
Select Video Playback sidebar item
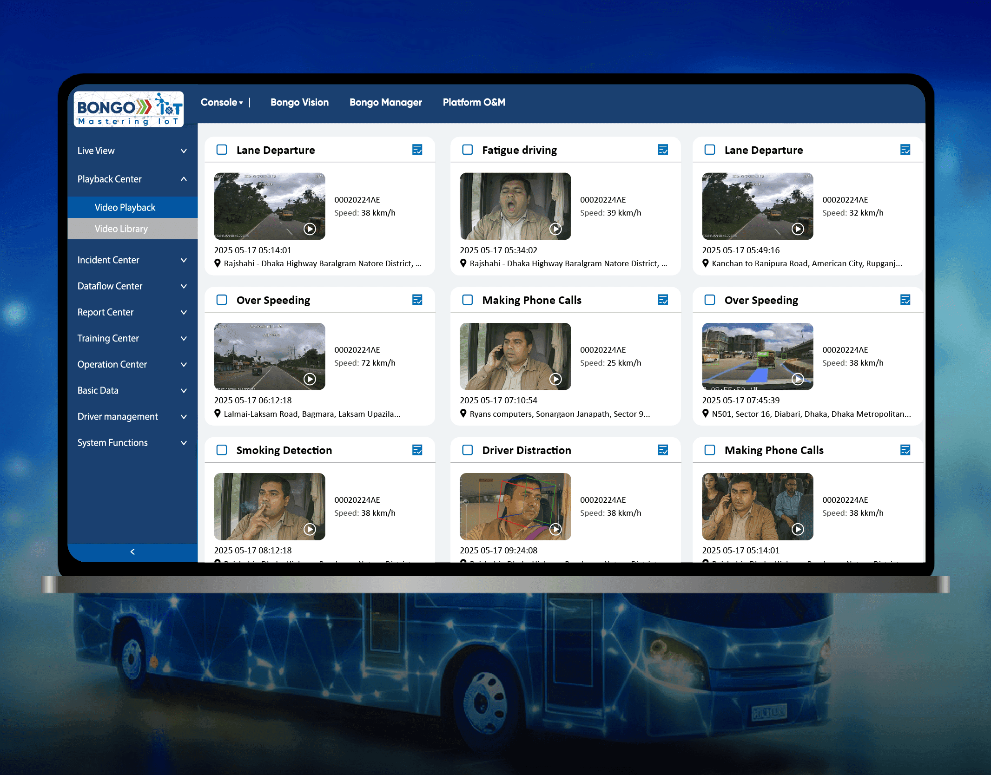click(125, 207)
